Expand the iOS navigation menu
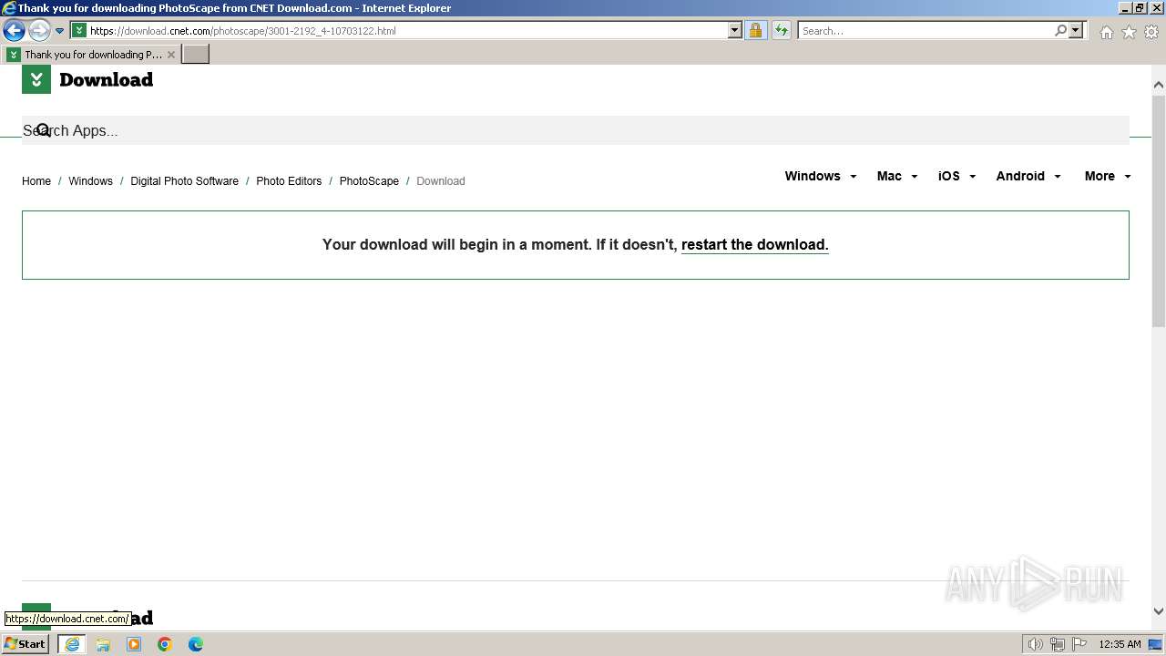Screen dimensions: 1166x656 pos(956,176)
